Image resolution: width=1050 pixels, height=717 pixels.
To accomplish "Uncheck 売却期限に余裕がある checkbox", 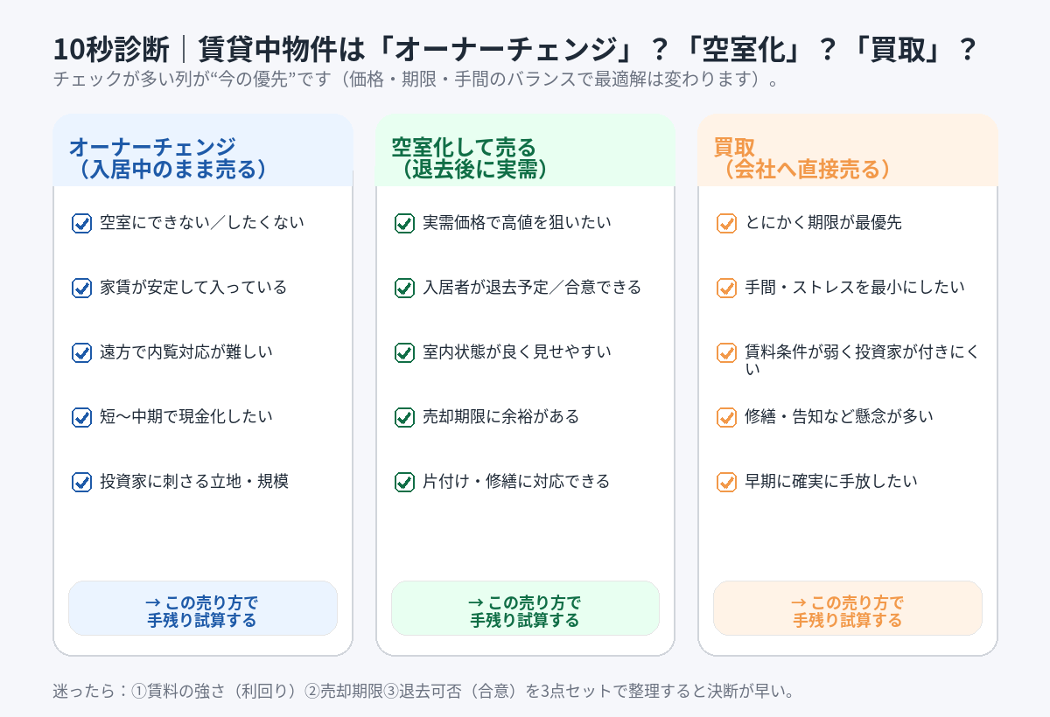I will pyautogui.click(x=404, y=418).
